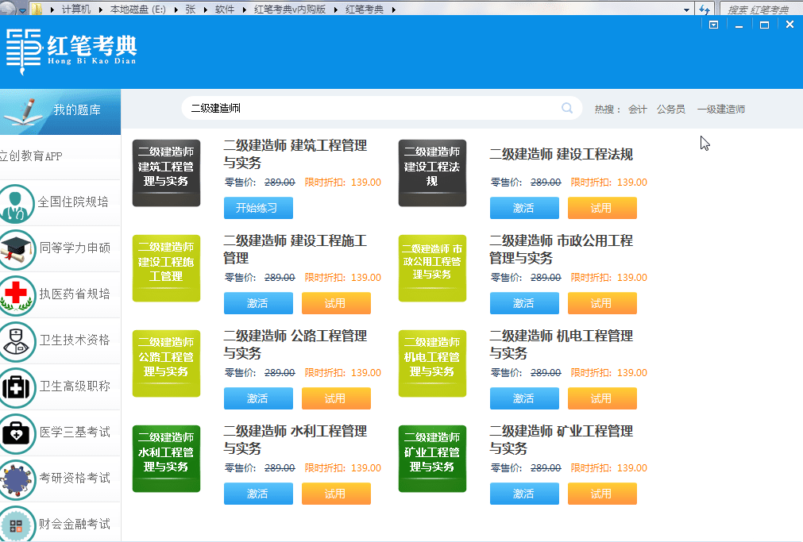This screenshot has width=803, height=542.
Task: Click the 二级建造师 建设工程法规 title text
Action: pos(562,155)
